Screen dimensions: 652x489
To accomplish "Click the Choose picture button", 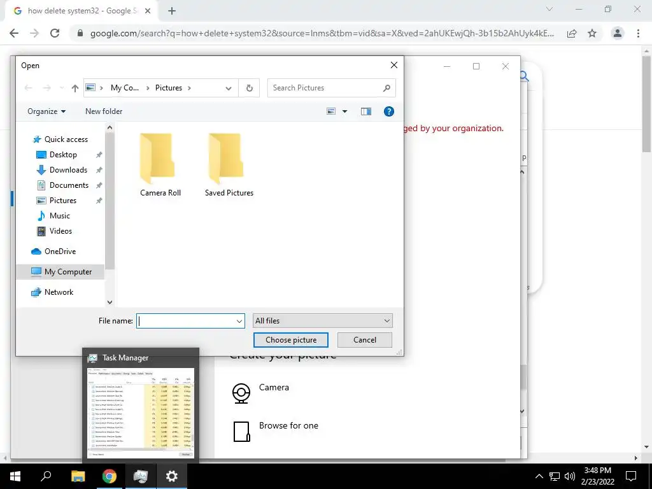I will pos(290,340).
